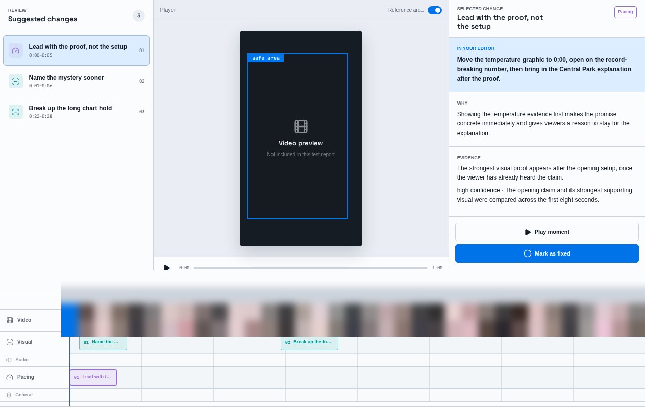Toggle the Reference area switch
The image size is (645, 407).
[x=435, y=10]
